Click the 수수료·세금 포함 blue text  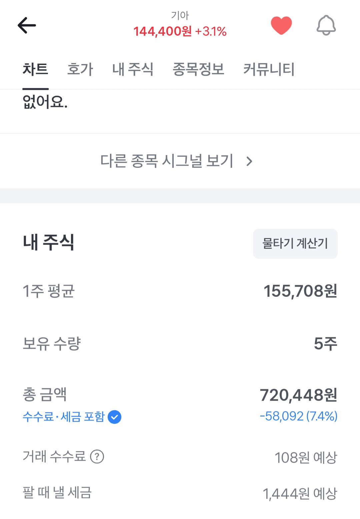[64, 417]
